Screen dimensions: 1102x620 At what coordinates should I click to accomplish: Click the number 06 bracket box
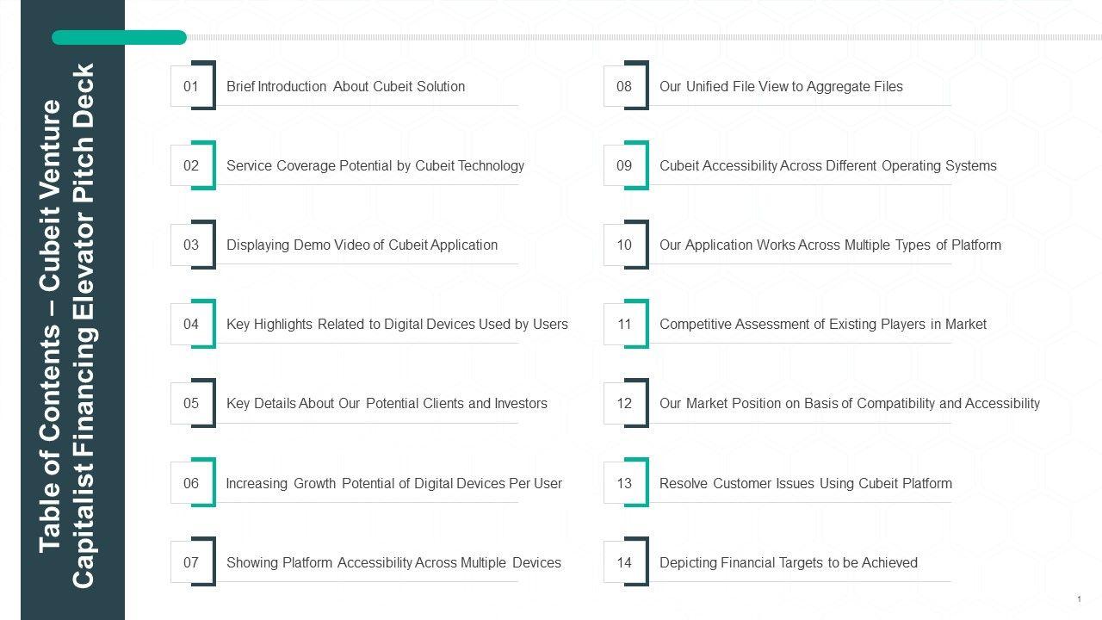click(191, 483)
